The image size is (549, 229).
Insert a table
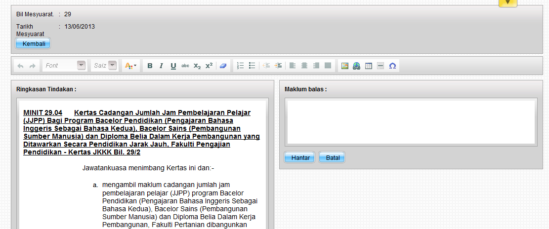click(368, 66)
